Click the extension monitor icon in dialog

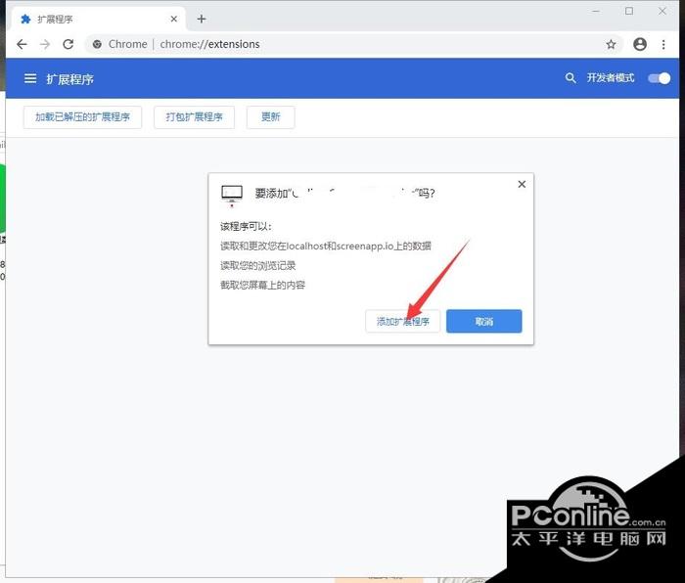[232, 196]
